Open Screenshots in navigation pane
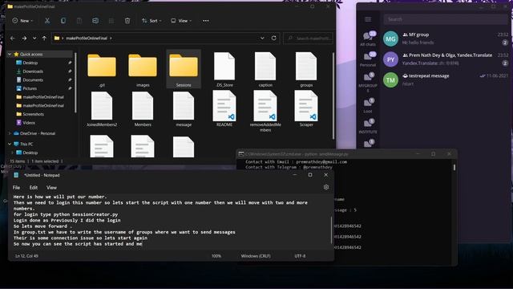The height and width of the screenshot is (289, 513). tap(33, 114)
